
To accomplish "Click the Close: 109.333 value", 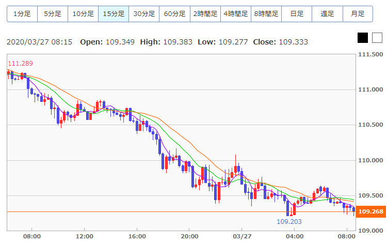I will [x=280, y=42].
